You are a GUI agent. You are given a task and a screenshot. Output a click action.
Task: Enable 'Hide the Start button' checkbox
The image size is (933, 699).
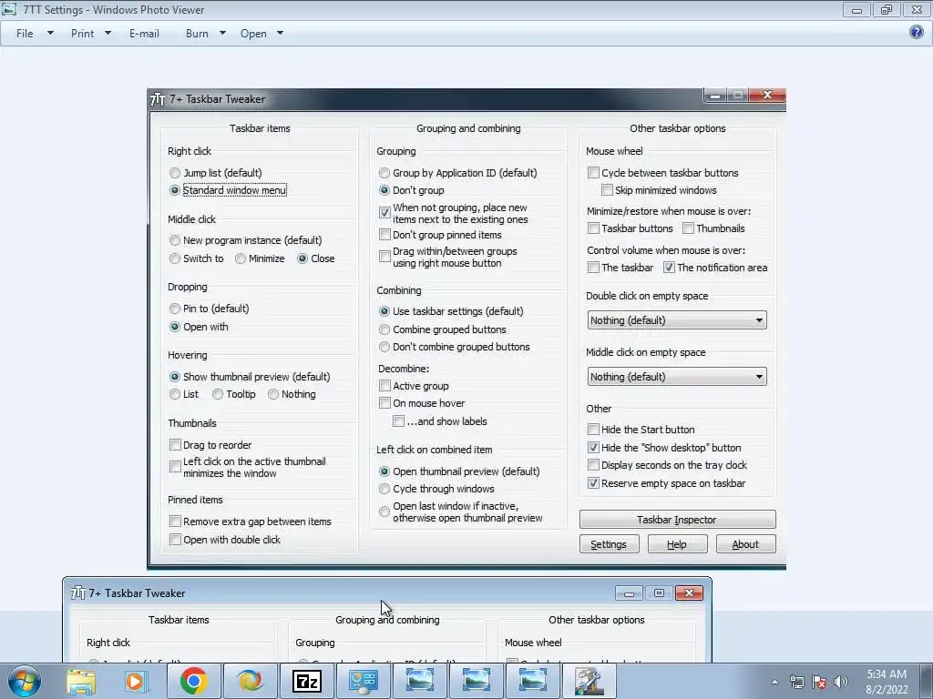(x=593, y=430)
